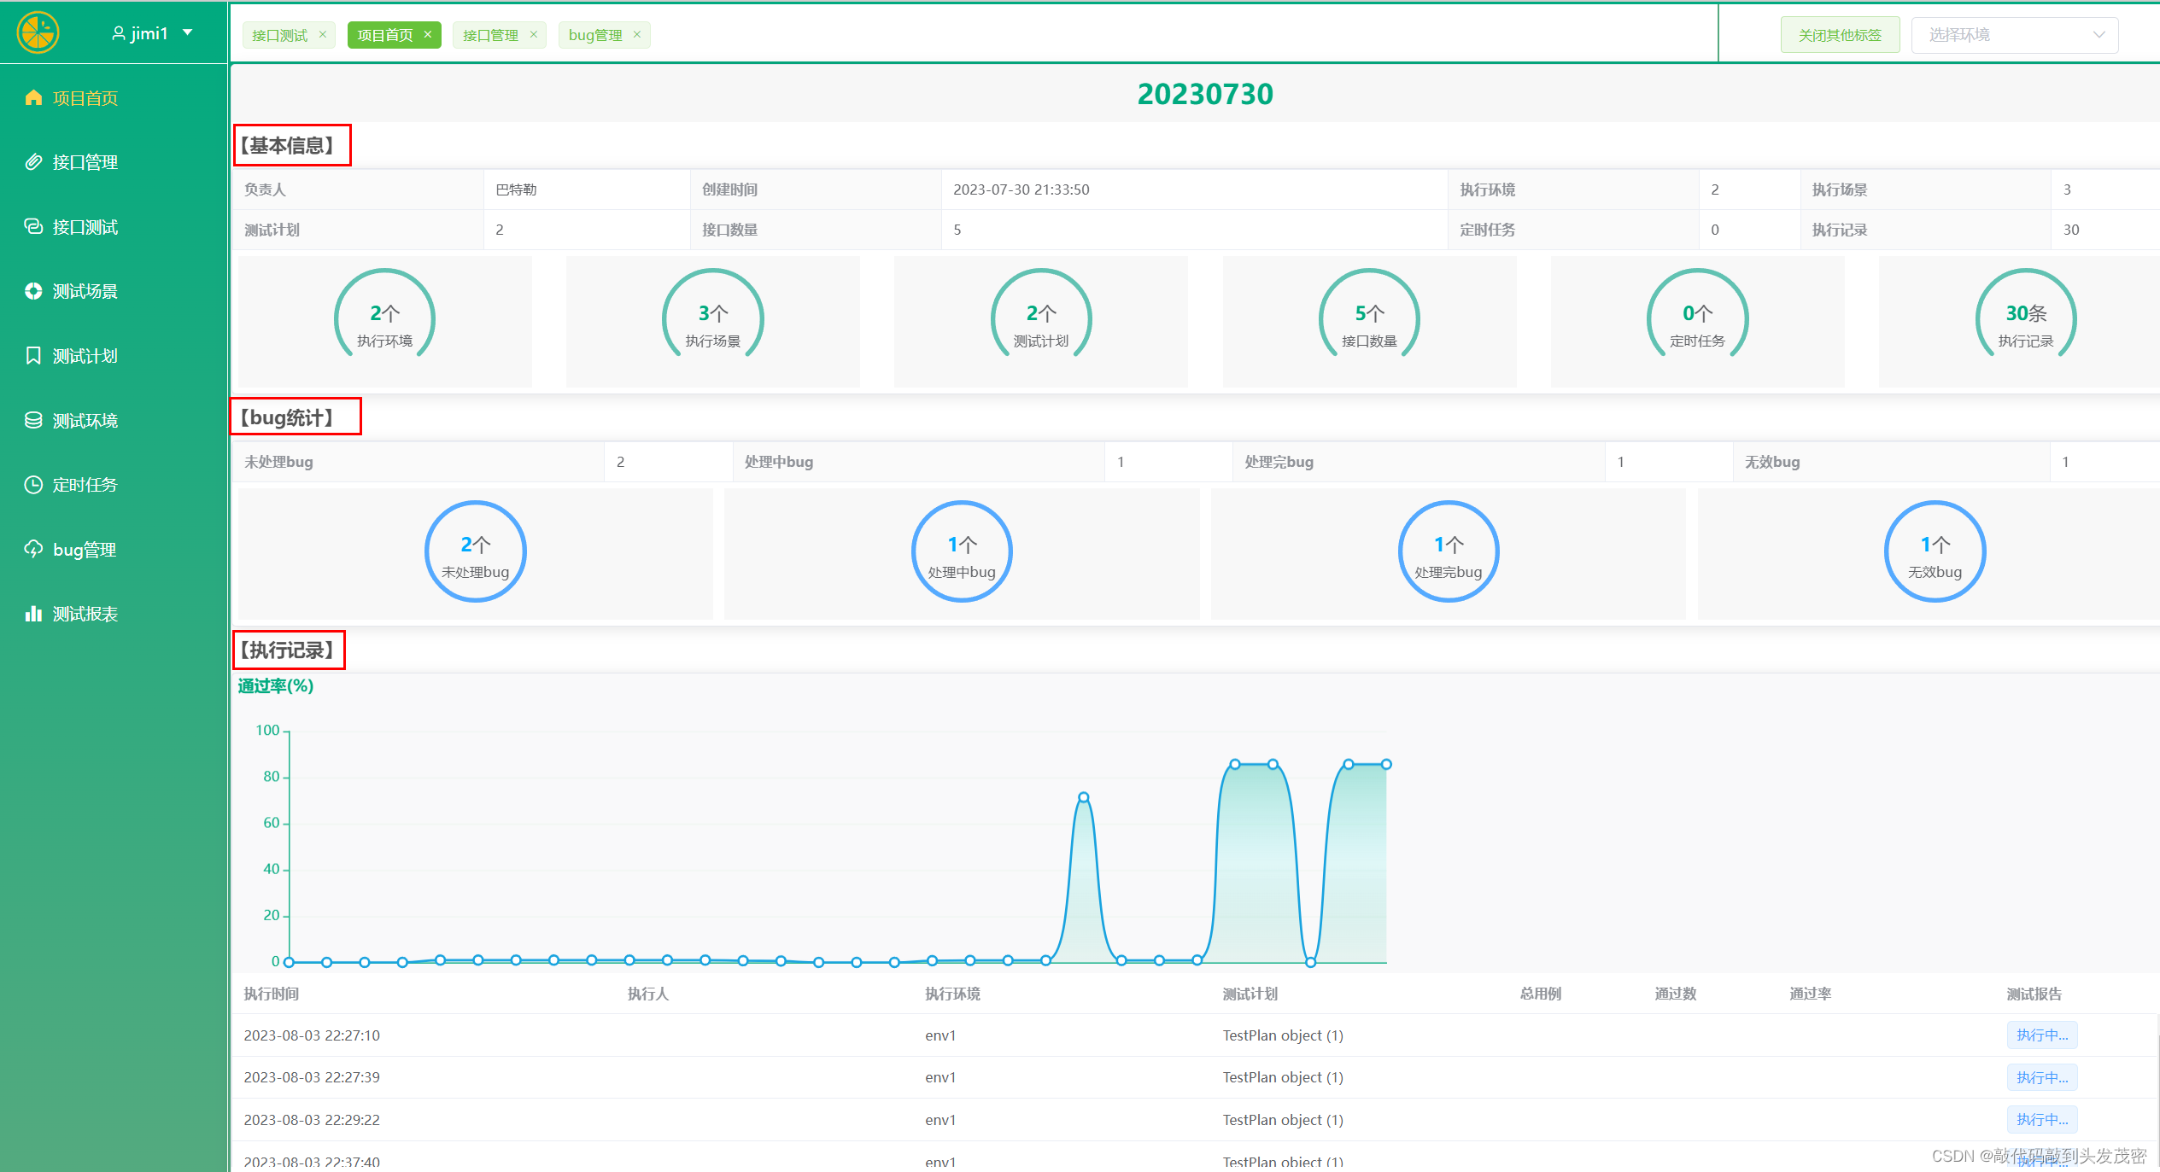Click the user avatar icon beside jimi1
Viewport: 2160px width, 1172px height.
[119, 33]
